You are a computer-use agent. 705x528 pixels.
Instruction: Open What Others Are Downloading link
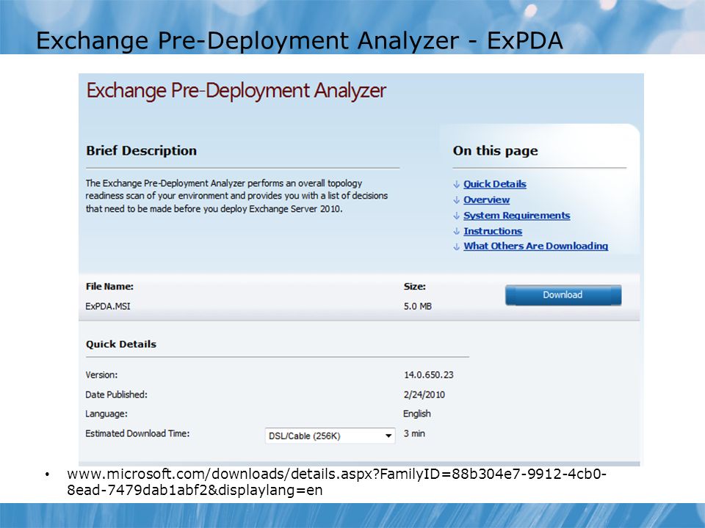[535, 246]
